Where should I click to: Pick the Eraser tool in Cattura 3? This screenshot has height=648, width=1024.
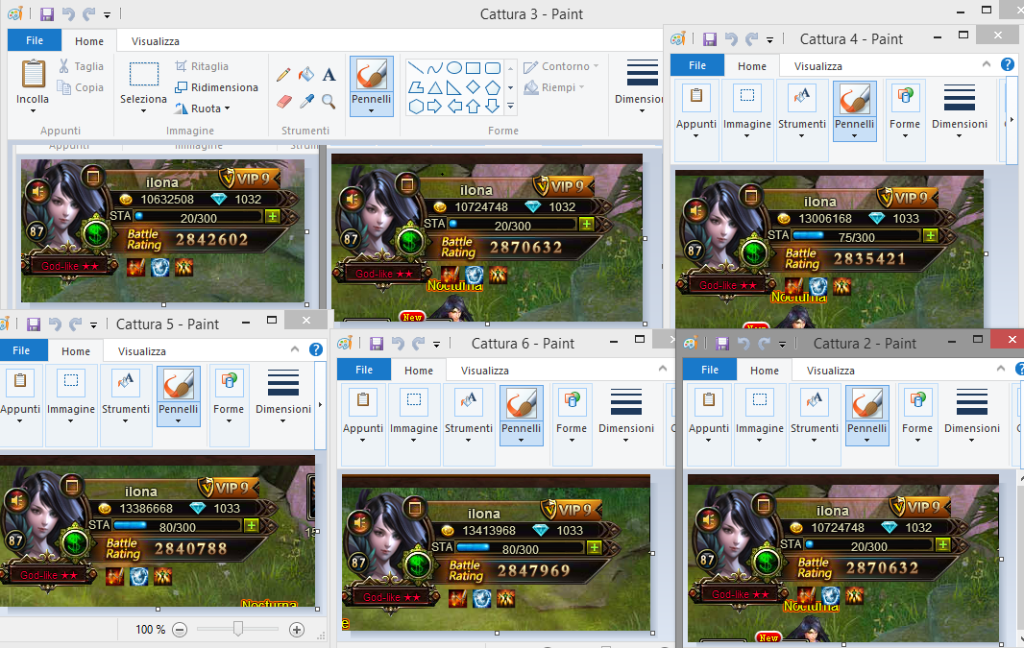pos(284,101)
